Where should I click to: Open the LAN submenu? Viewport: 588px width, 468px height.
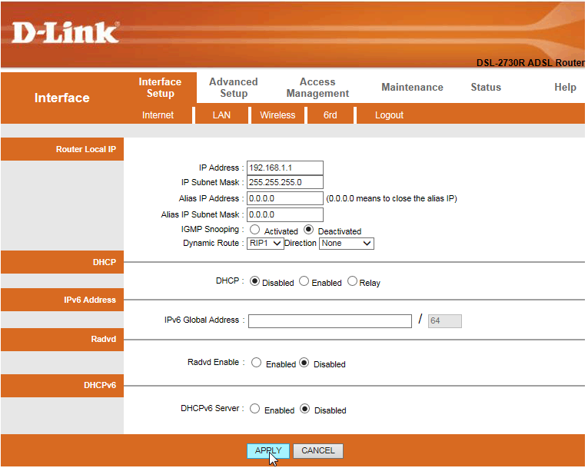pyautogui.click(x=221, y=115)
